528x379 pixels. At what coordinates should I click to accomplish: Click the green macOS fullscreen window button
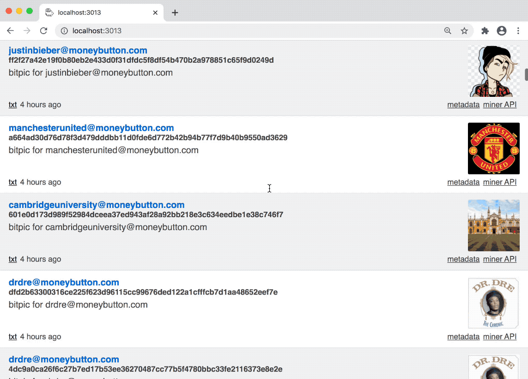pyautogui.click(x=29, y=11)
